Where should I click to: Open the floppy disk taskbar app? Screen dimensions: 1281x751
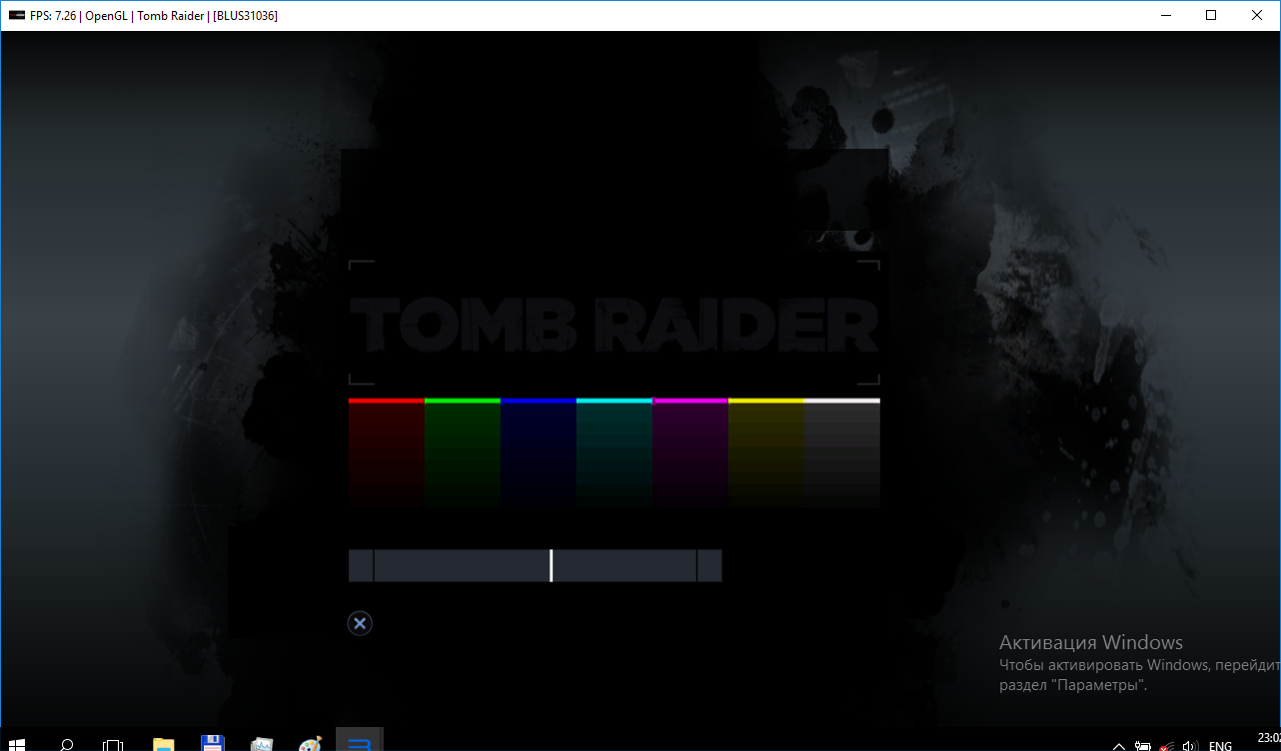click(x=212, y=744)
